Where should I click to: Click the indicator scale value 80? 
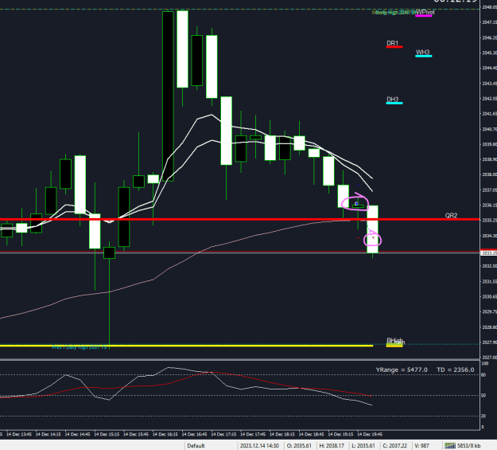pyautogui.click(x=483, y=375)
